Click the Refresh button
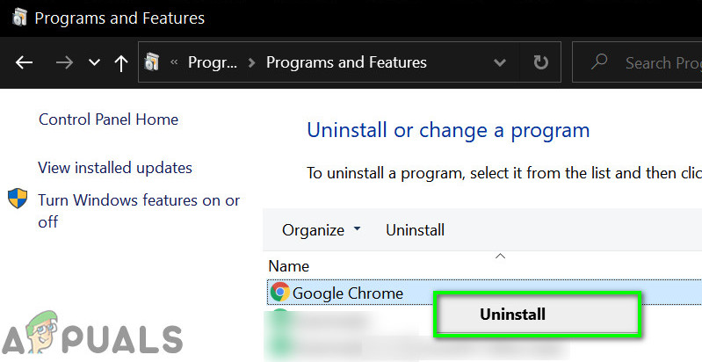Screen dimensions: 702x362 point(539,62)
